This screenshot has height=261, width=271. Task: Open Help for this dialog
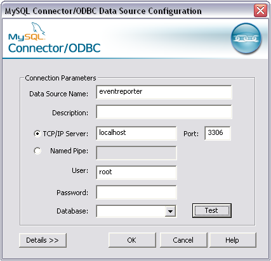[x=232, y=240]
